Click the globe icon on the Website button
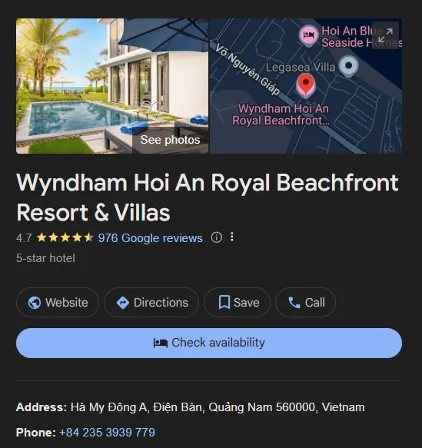 tap(35, 303)
